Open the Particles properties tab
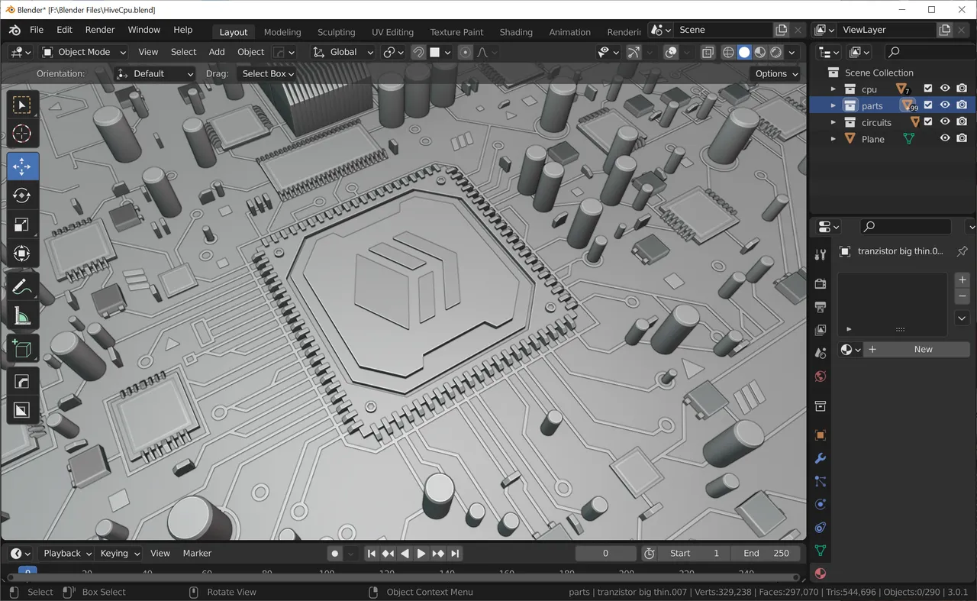Image resolution: width=977 pixels, height=601 pixels. pos(821,481)
